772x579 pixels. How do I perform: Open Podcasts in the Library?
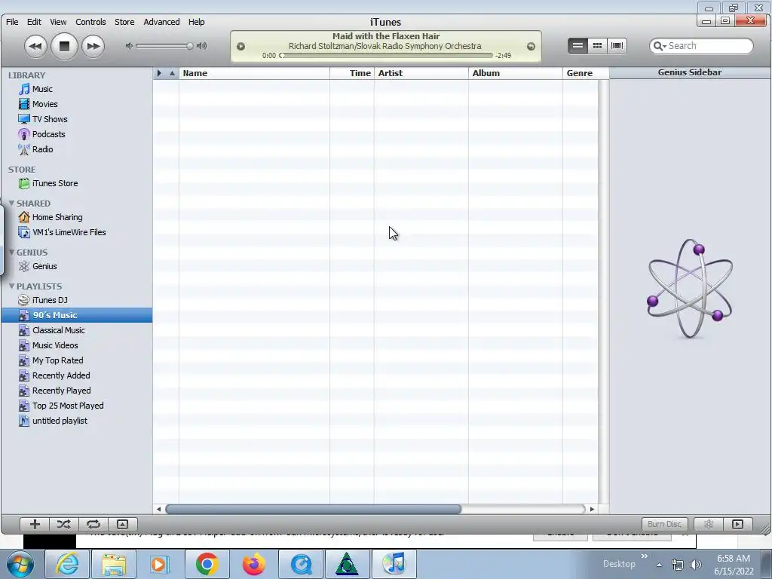point(49,134)
